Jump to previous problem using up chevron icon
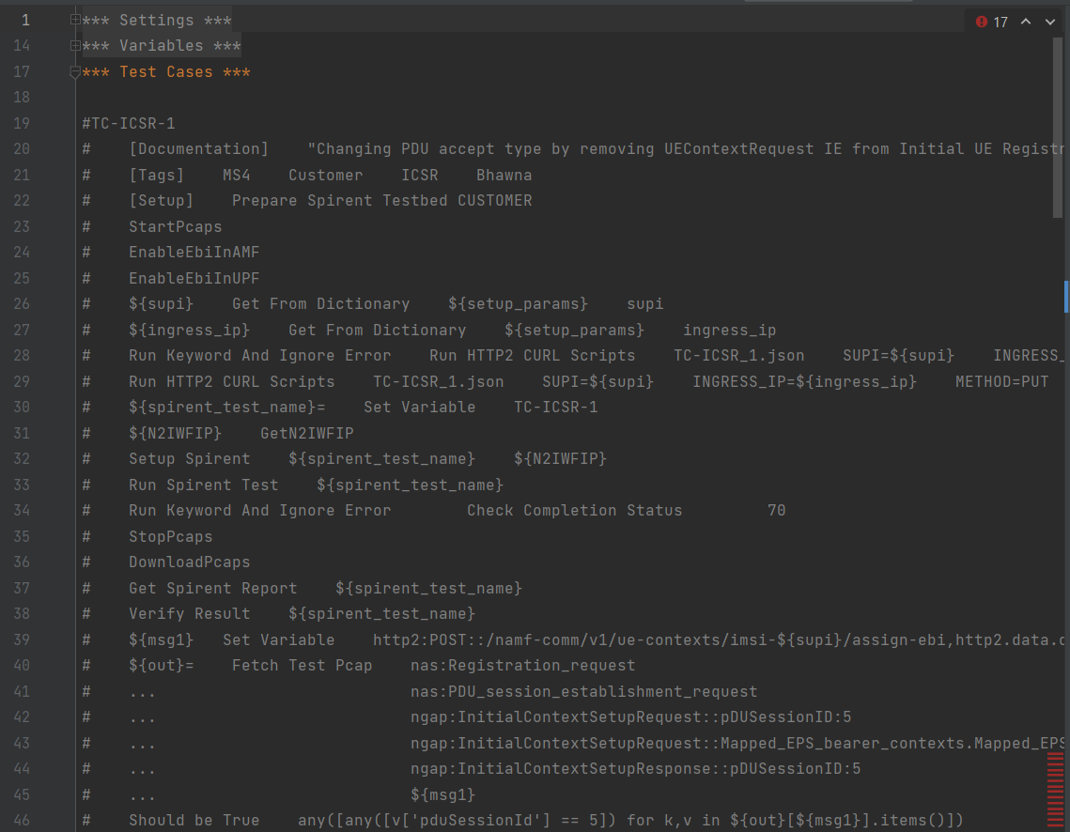The image size is (1070, 832). tap(1026, 21)
